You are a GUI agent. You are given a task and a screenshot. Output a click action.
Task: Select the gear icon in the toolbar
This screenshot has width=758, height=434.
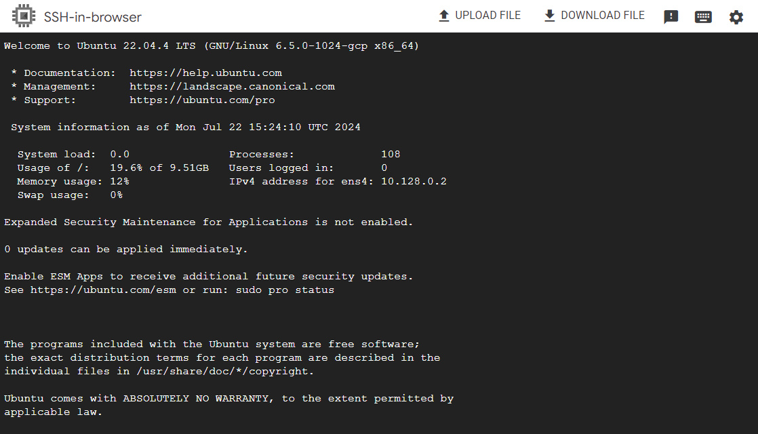pyautogui.click(x=736, y=16)
